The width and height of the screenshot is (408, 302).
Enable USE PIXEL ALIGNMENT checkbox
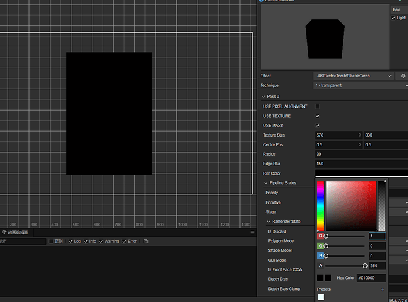tap(317, 106)
